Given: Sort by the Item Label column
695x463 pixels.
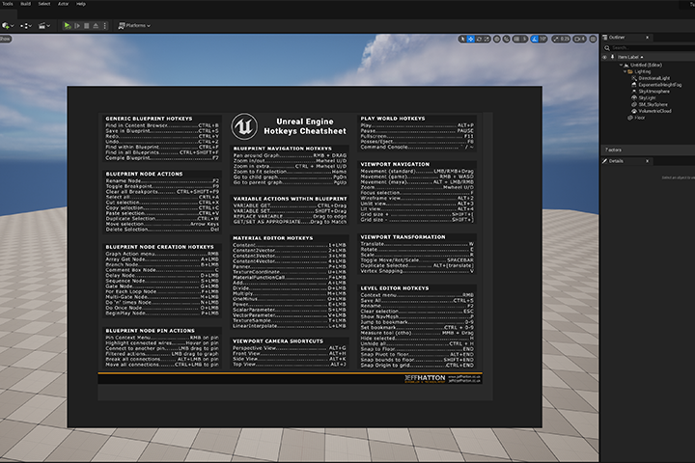Looking at the screenshot, I should coord(630,57).
